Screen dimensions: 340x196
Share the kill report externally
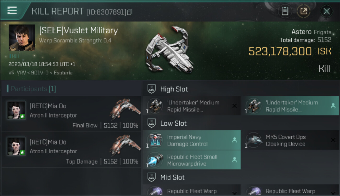pos(304,11)
